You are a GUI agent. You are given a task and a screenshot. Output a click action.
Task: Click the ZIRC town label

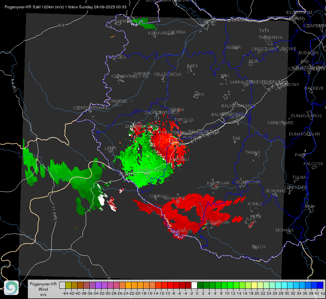coord(225,76)
